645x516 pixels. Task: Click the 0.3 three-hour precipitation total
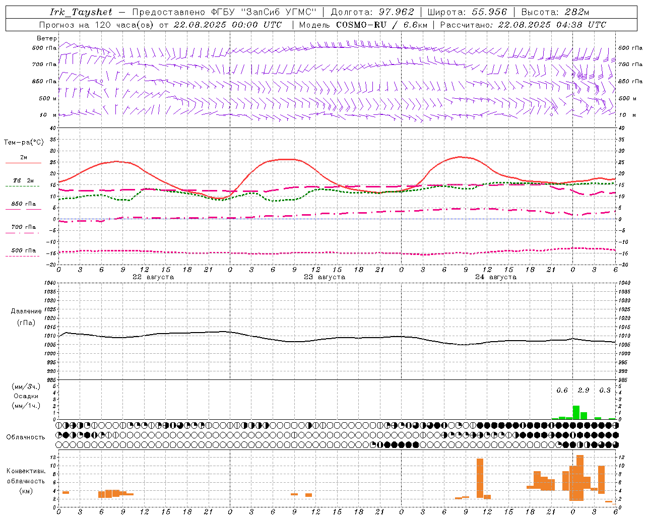605,391
